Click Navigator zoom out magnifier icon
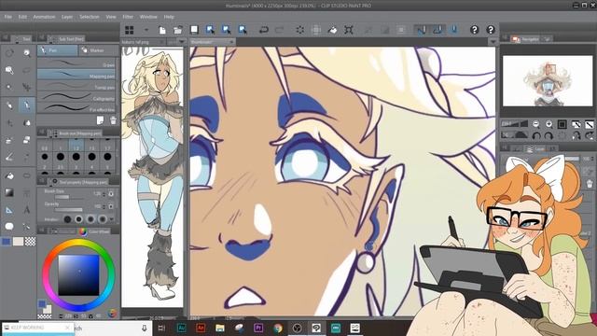This screenshot has height=336, width=597. tap(535, 124)
